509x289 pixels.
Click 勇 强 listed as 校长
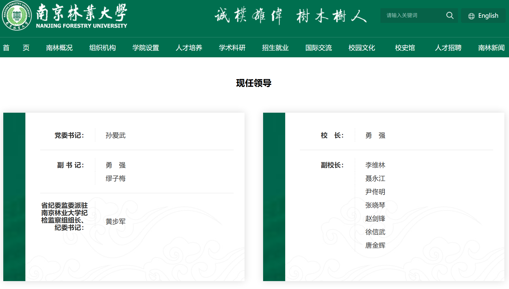click(376, 135)
